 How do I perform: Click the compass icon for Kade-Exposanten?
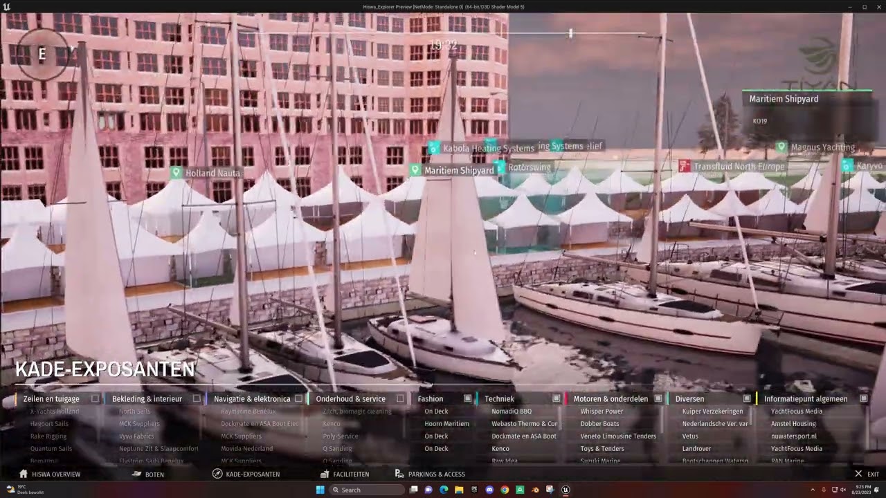click(217, 474)
